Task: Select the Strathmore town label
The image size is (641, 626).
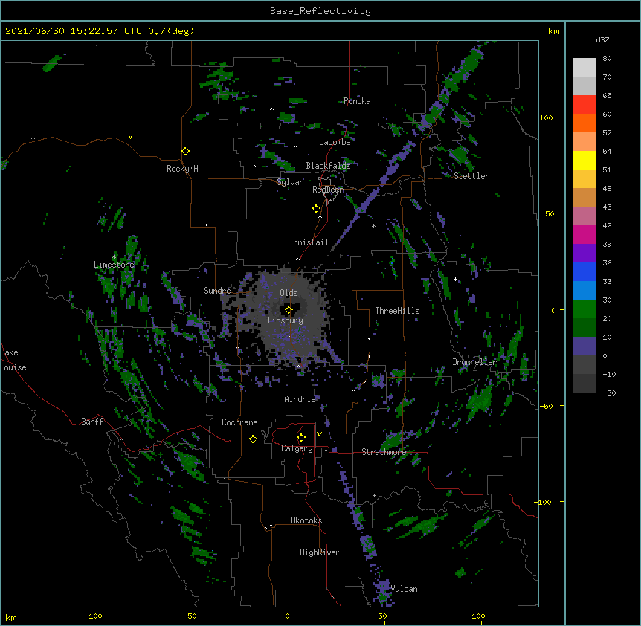Action: 384,452
